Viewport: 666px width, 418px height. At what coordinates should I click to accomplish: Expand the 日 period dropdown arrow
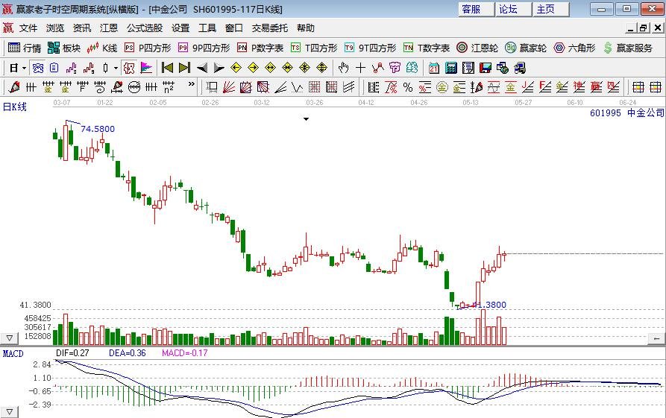tap(24, 68)
